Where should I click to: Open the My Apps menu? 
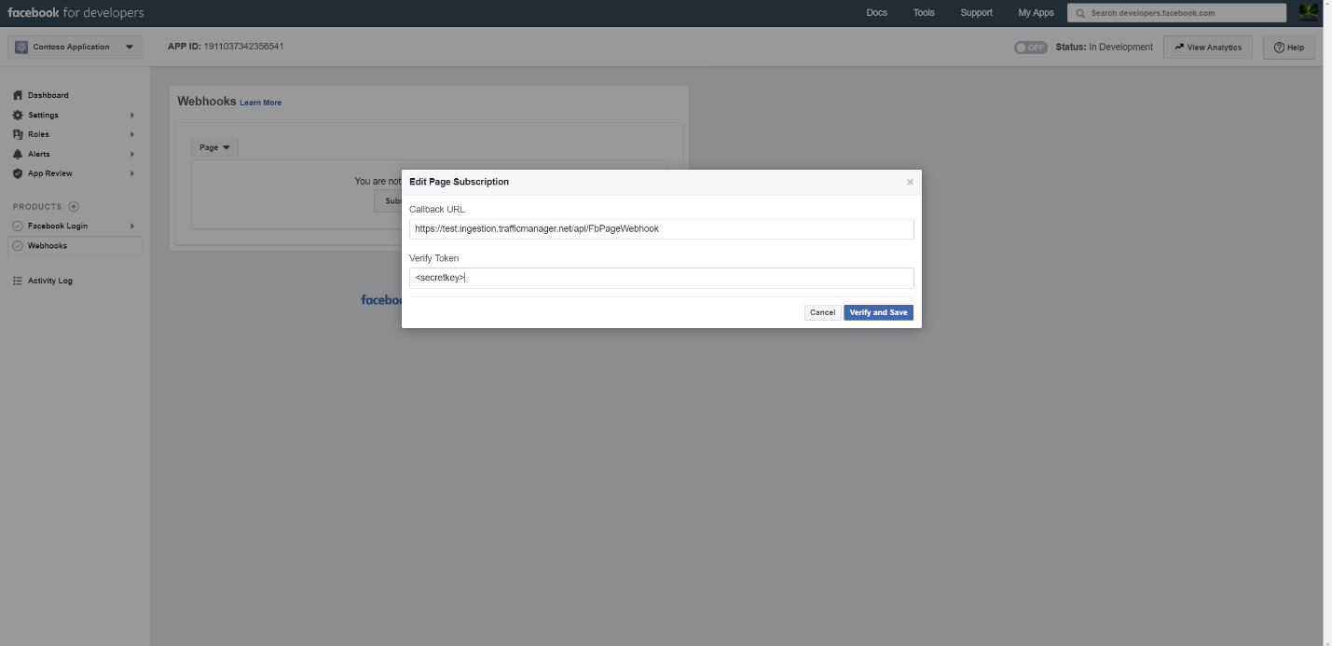coord(1035,12)
